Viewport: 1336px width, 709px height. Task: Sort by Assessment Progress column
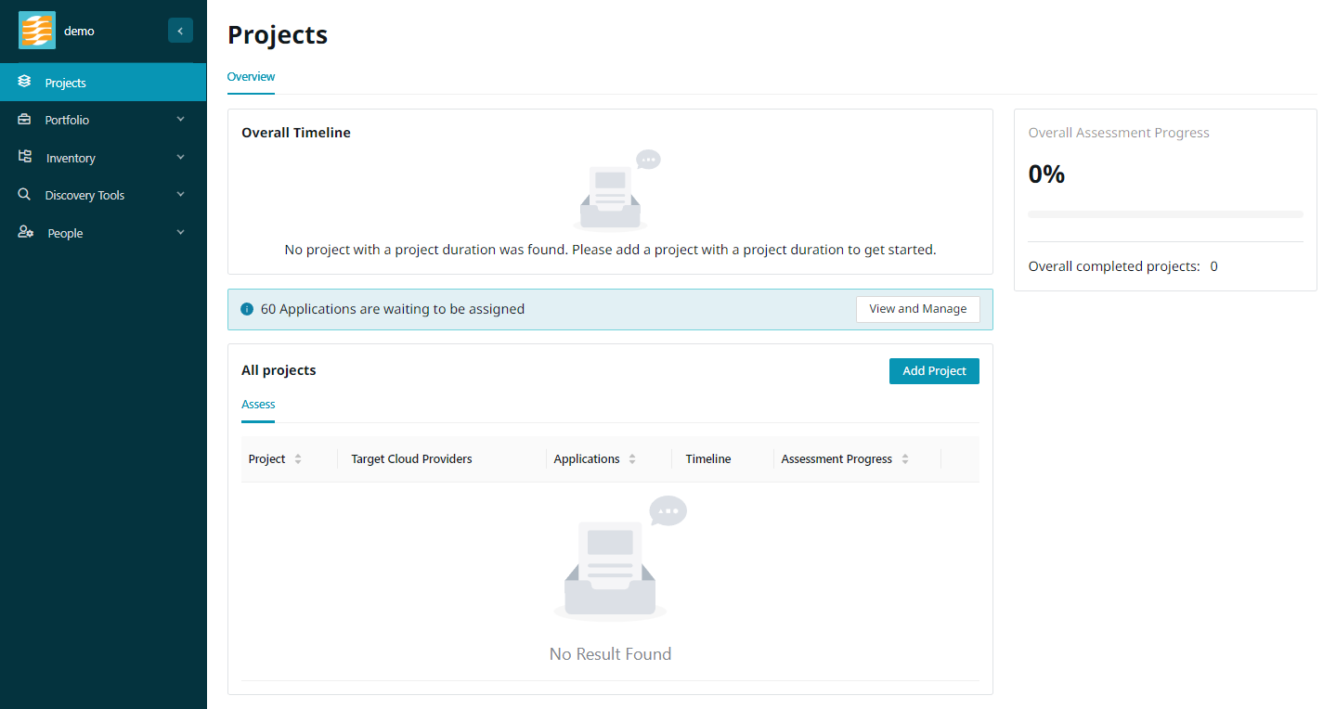click(x=904, y=459)
